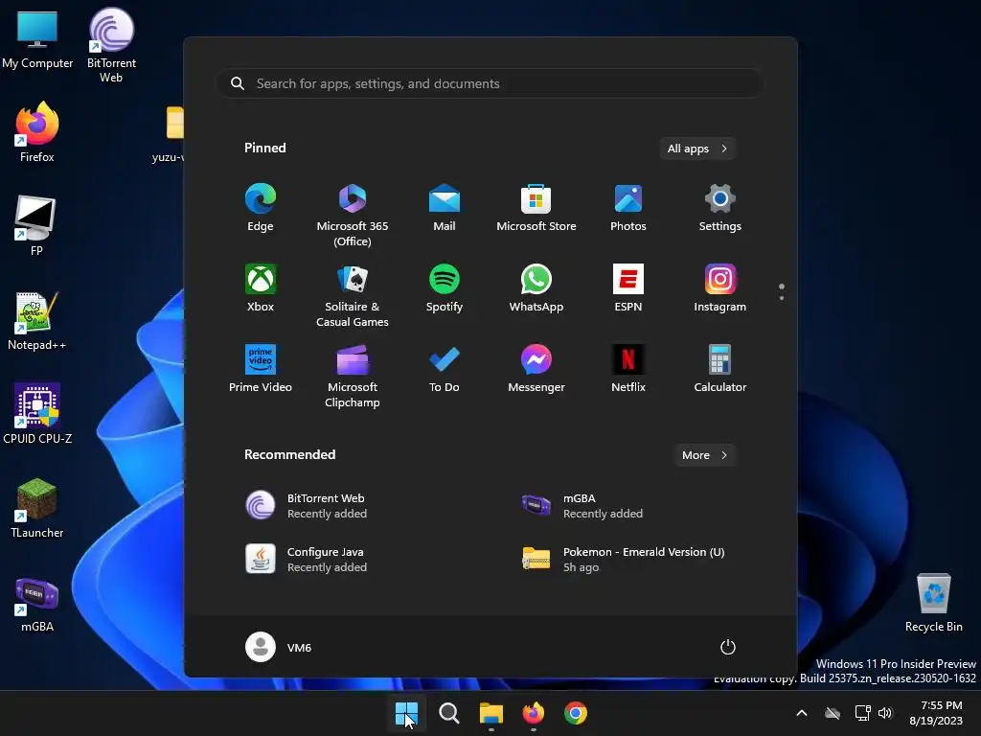The width and height of the screenshot is (981, 736).
Task: Launch the To Do app
Action: pyautogui.click(x=445, y=369)
